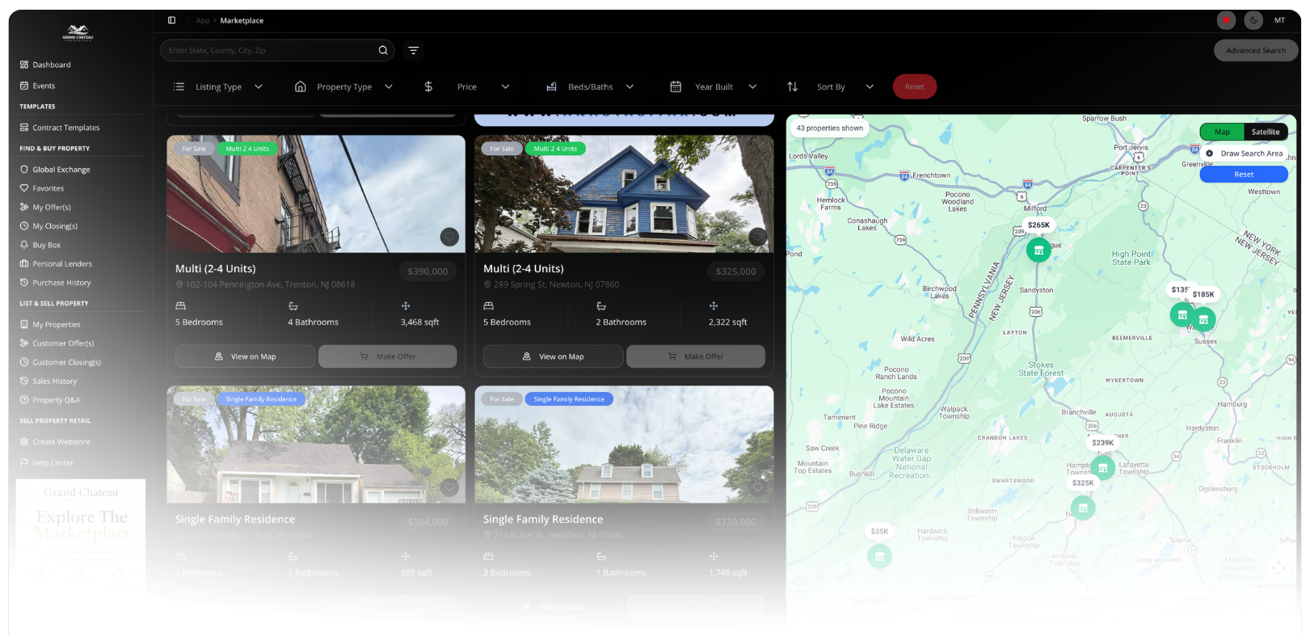Toggle dark mode moon icon

(x=1253, y=20)
